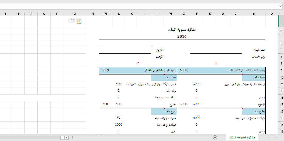This screenshot has height=141, width=284.
Task: Click the account number input box
Action: 216,57
